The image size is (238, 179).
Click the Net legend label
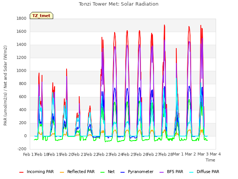111,172
